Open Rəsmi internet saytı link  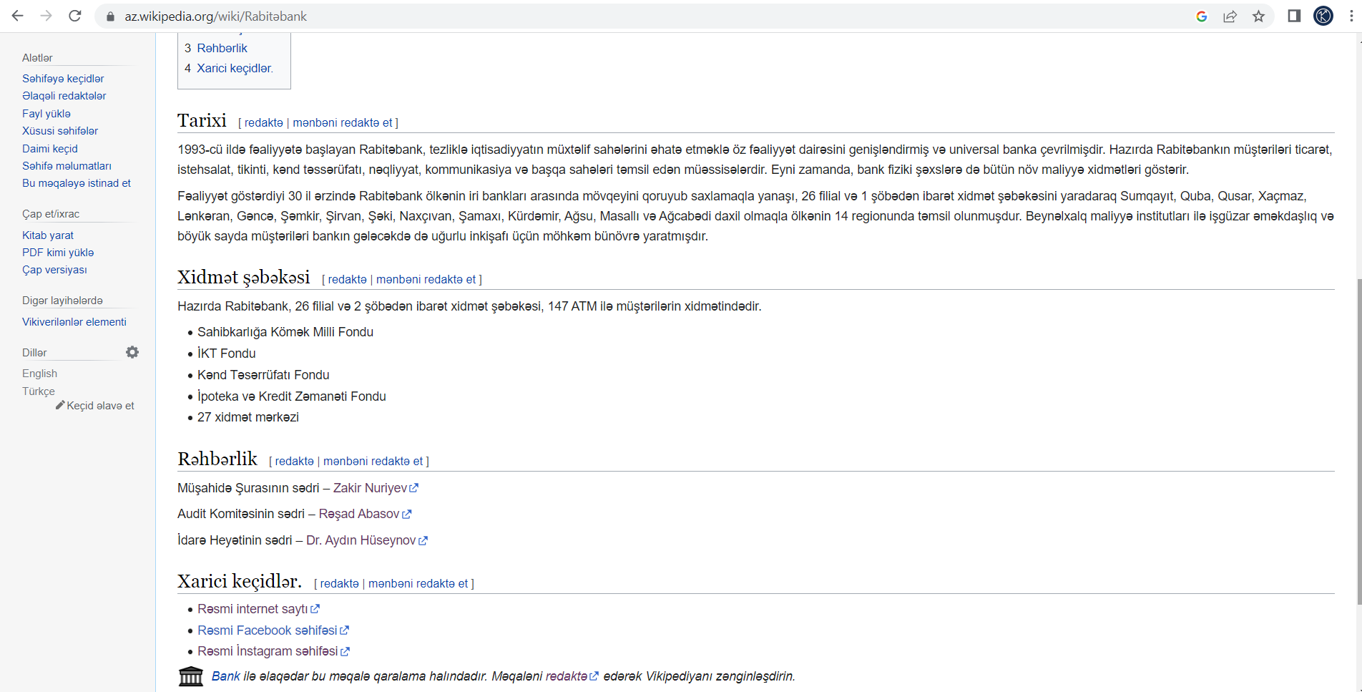coord(253,609)
